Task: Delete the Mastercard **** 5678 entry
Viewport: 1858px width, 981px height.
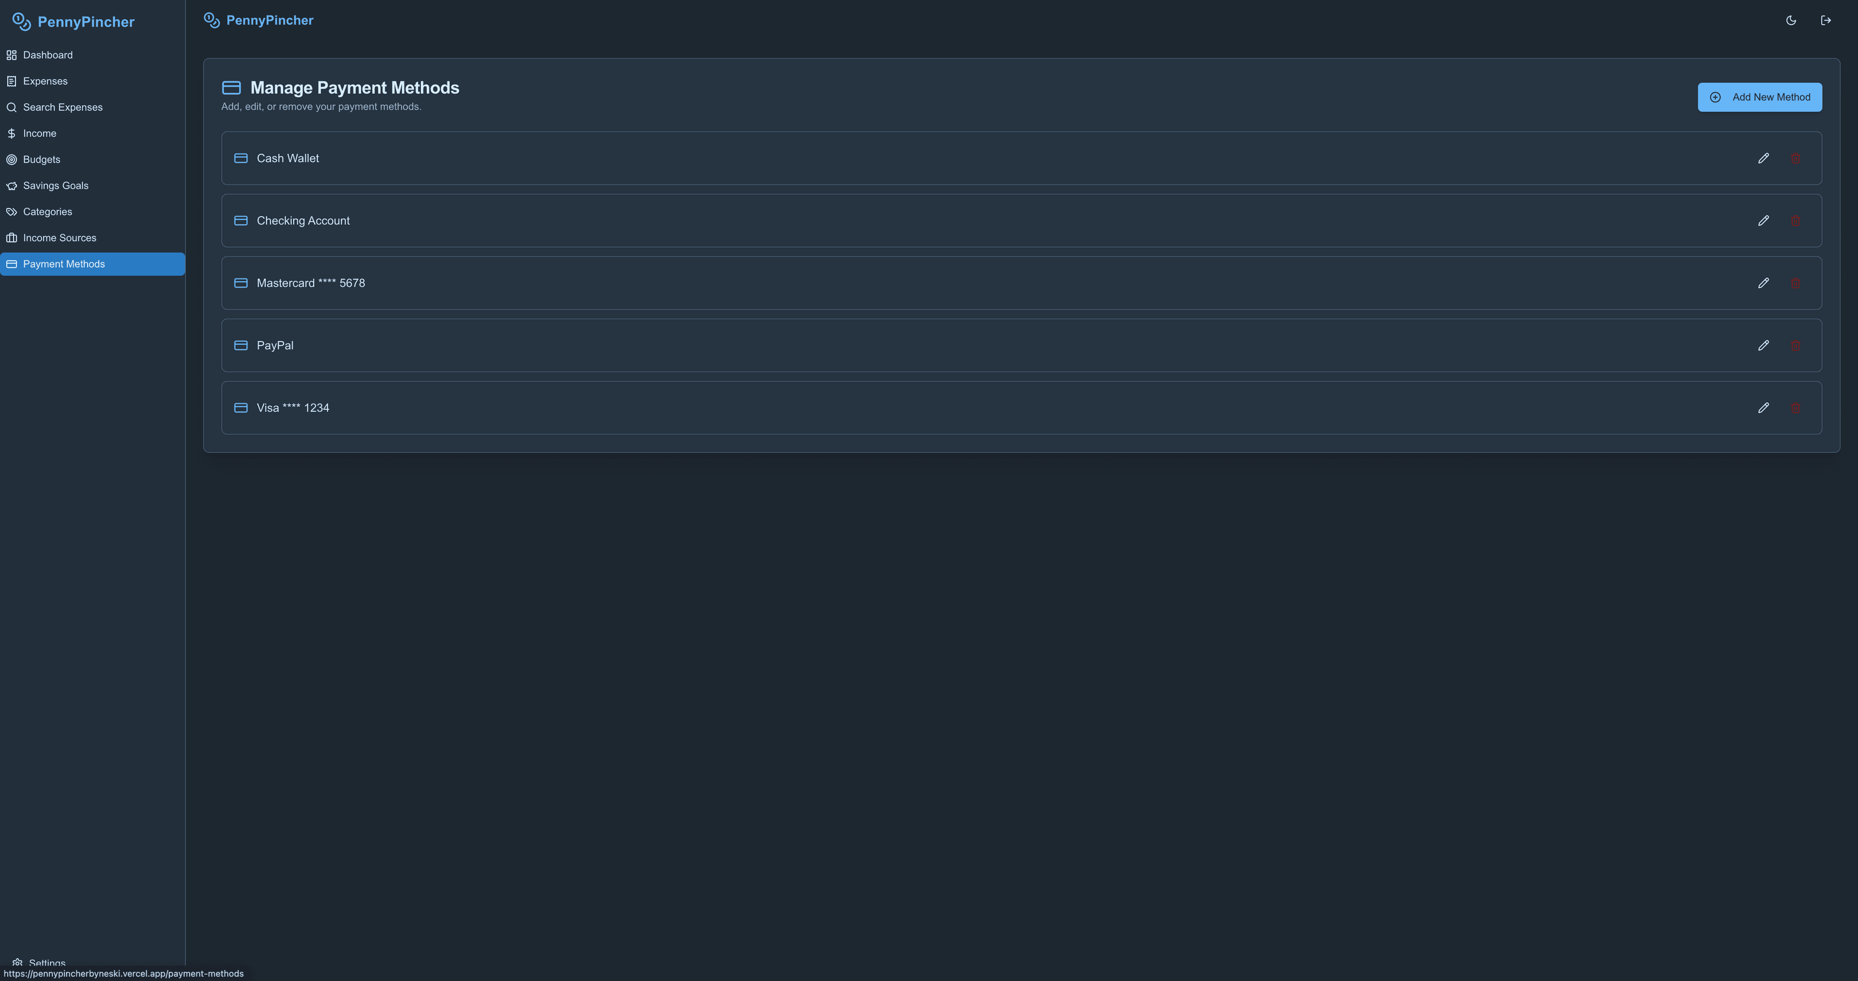Action: click(x=1795, y=283)
